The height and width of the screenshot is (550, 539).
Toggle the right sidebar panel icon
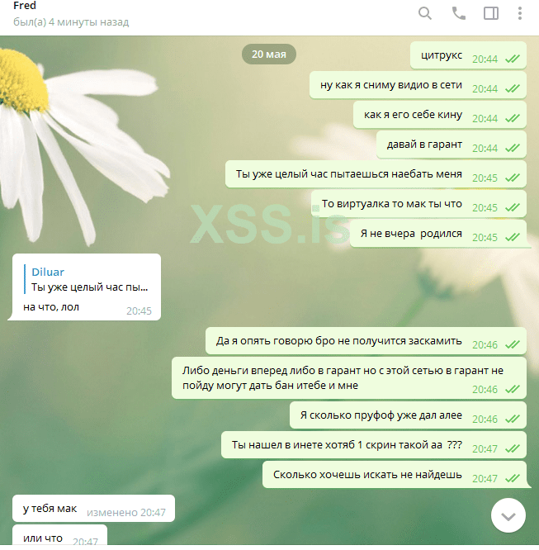(x=491, y=14)
